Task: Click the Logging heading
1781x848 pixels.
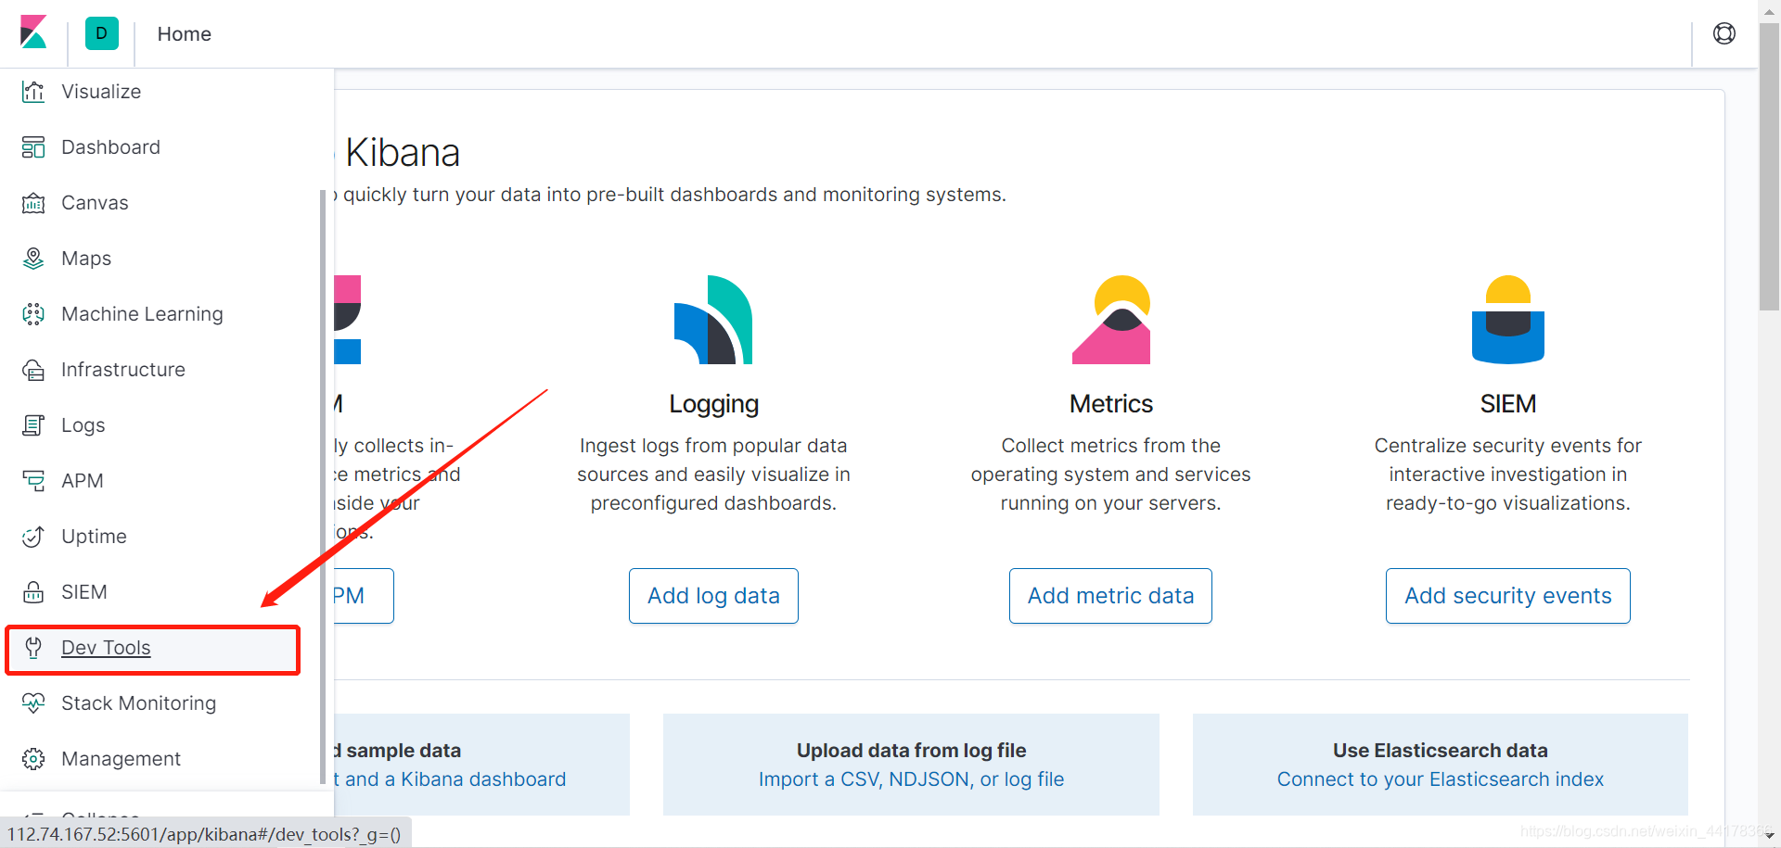Action: [713, 404]
